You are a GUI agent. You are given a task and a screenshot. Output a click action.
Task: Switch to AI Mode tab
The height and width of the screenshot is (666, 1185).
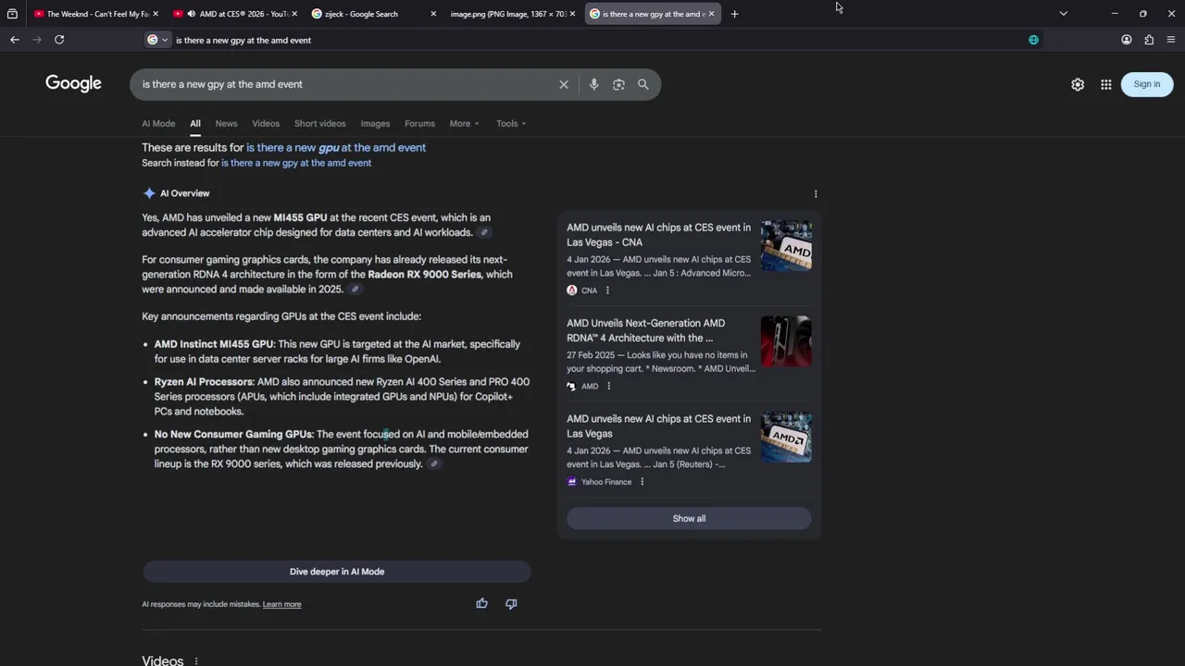[x=158, y=123]
